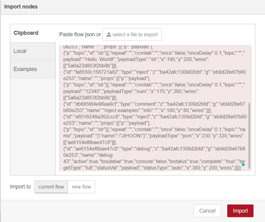The height and width of the screenshot is (222, 265).
Task: Click the text area's vertical scrollbar thumb
Action: [x=249, y=135]
